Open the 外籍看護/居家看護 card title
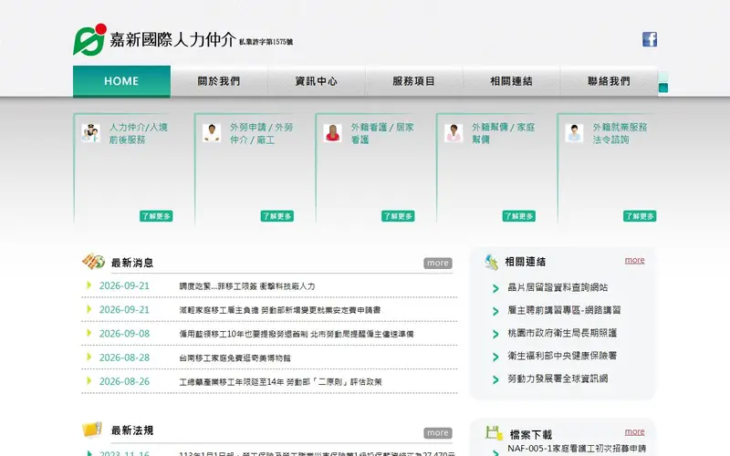 point(382,133)
